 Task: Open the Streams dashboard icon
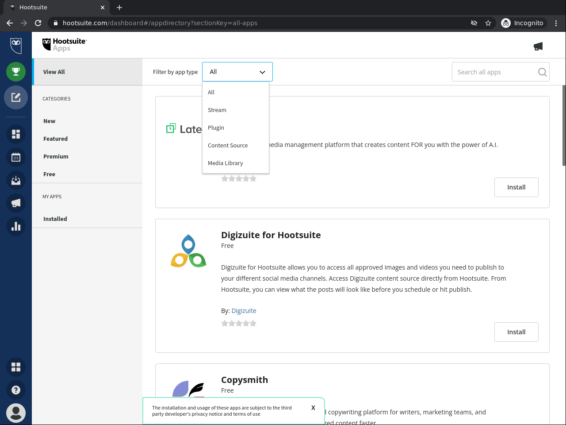click(16, 134)
